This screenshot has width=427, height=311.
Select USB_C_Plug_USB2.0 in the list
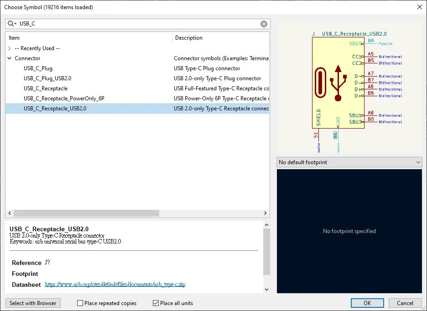(47, 78)
